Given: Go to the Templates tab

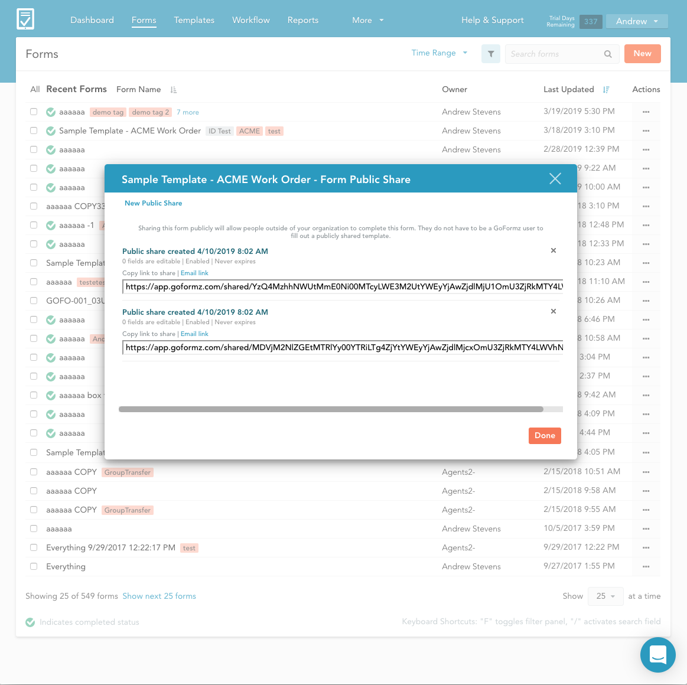Looking at the screenshot, I should coord(194,20).
